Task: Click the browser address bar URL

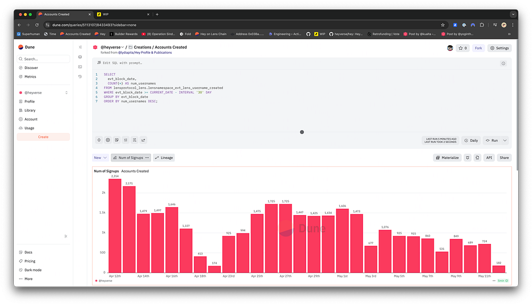Action: (94, 25)
